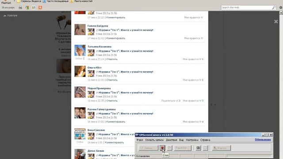Viewport: 283px width, 159px height.
Task: Click the headphones ad image on the left
Action: point(64,23)
